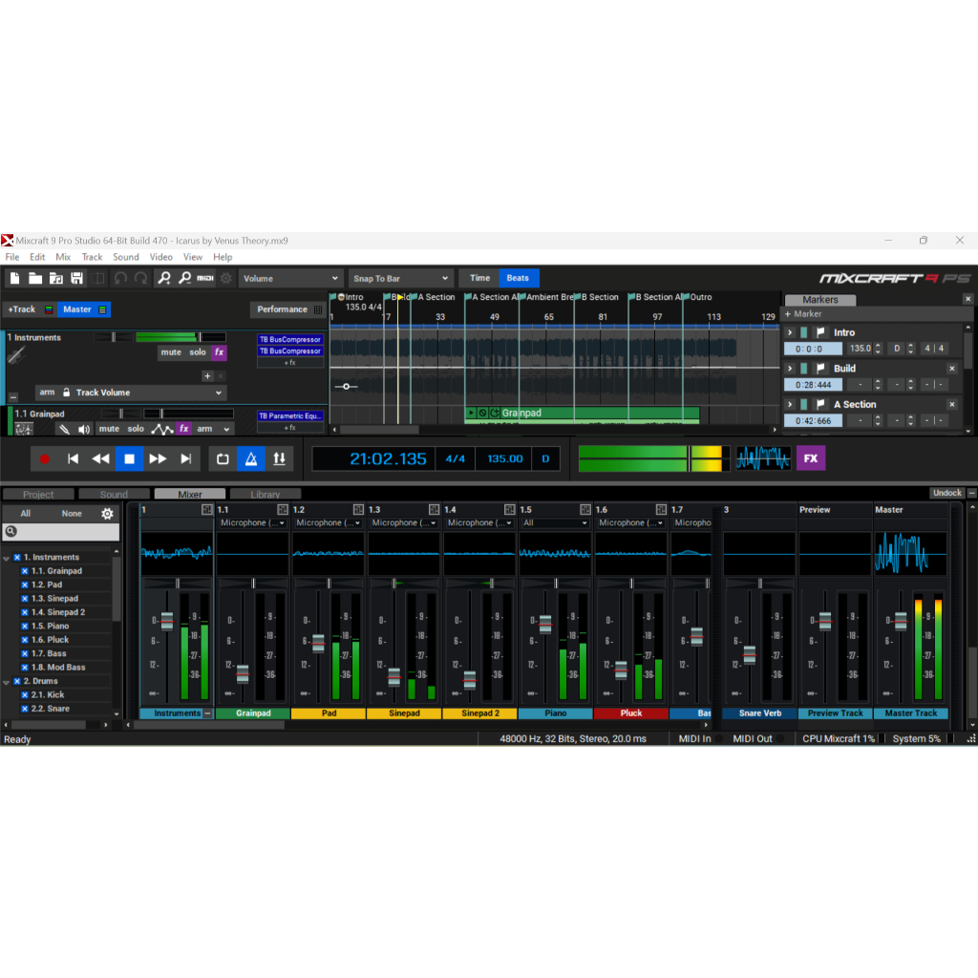This screenshot has width=978, height=978.
Task: Create a new project from toolbar
Action: pyautogui.click(x=15, y=278)
